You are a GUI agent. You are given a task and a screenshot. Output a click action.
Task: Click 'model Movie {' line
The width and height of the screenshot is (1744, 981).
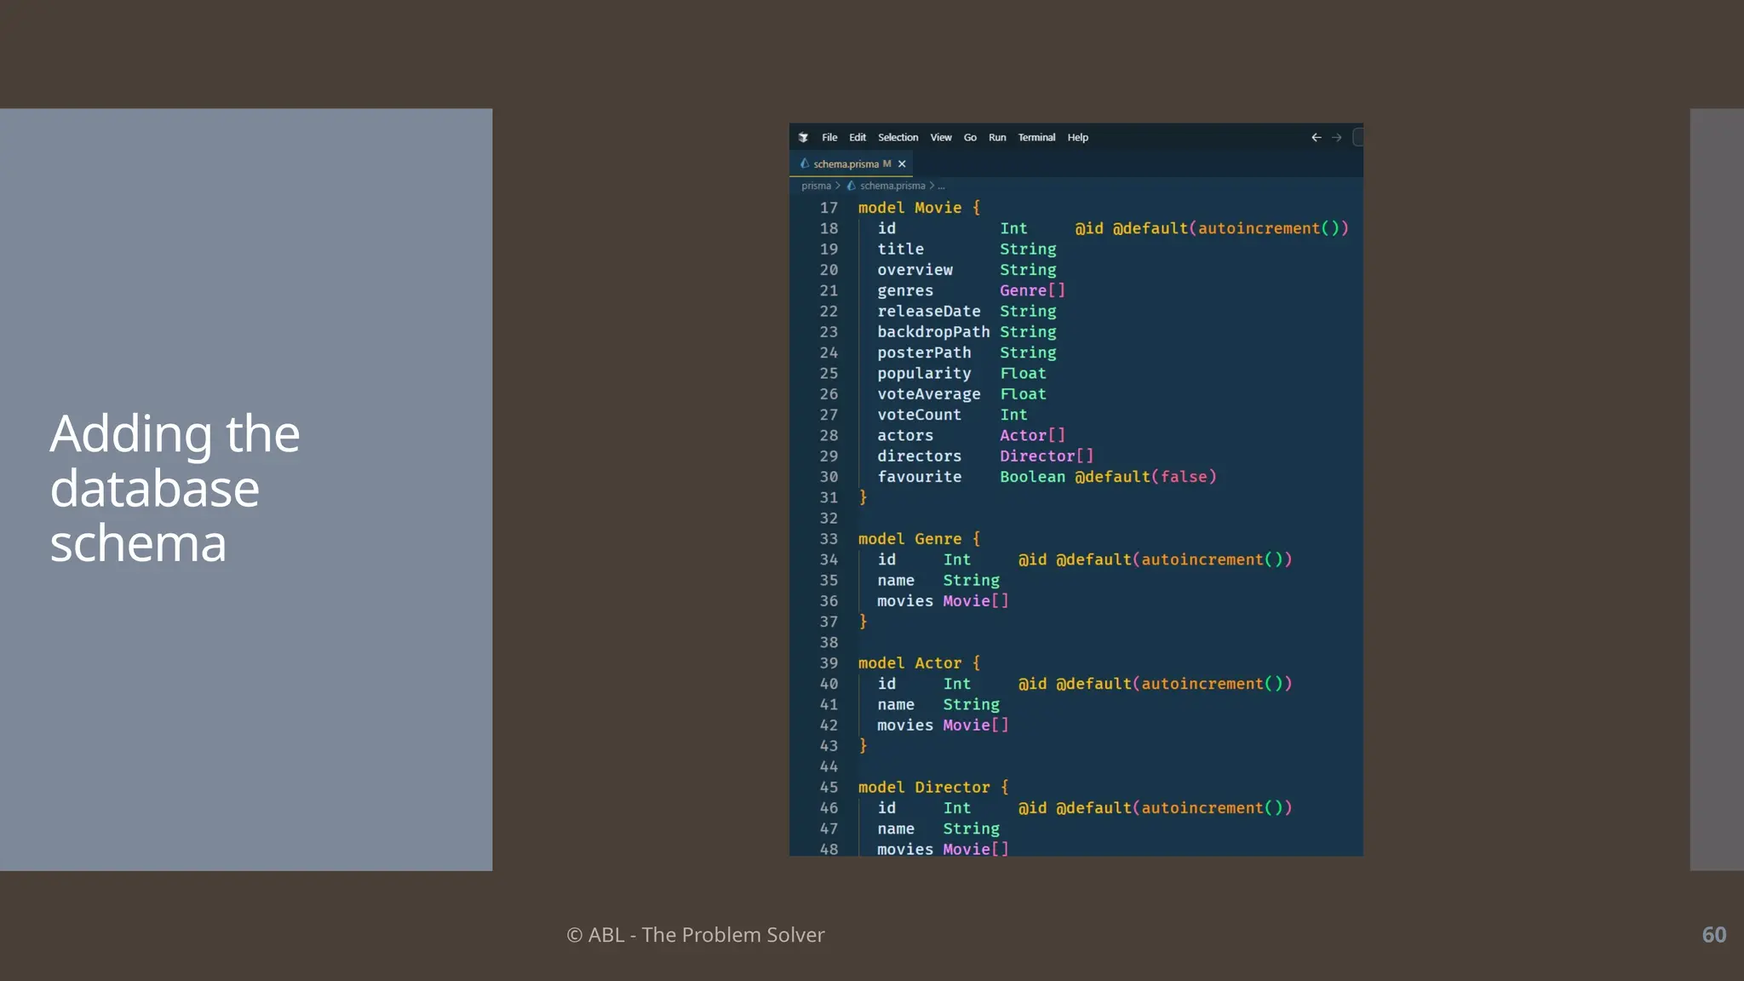(x=919, y=208)
